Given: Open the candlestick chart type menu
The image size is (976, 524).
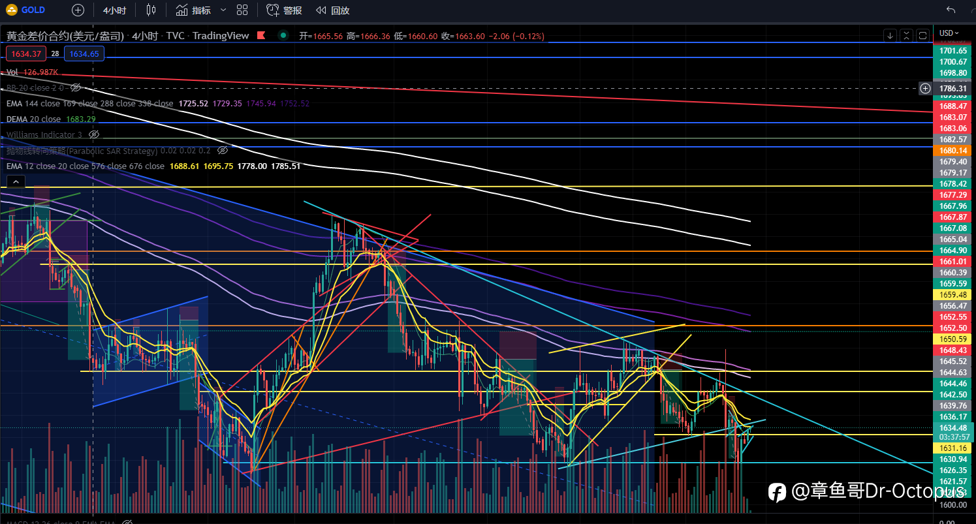Looking at the screenshot, I should pyautogui.click(x=151, y=10).
